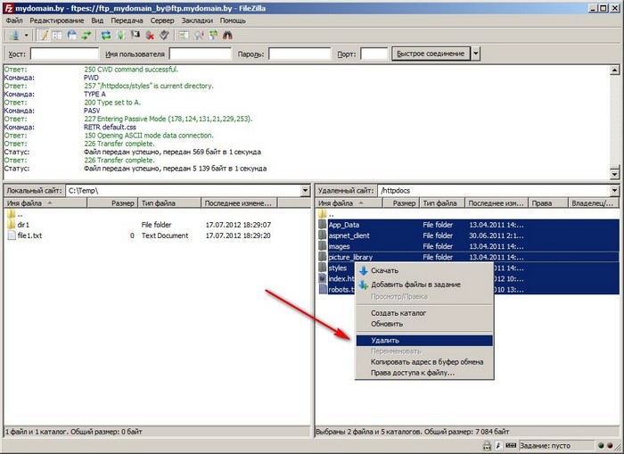Expand the Site Manager dropdown arrow
Image resolution: width=624 pixels, height=454 pixels.
26,35
